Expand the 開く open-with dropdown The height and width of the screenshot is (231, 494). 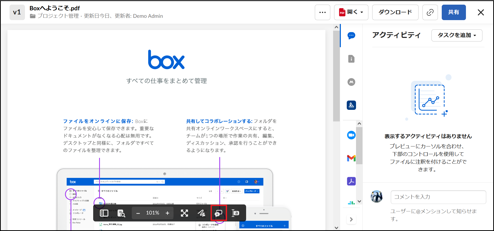click(x=351, y=12)
